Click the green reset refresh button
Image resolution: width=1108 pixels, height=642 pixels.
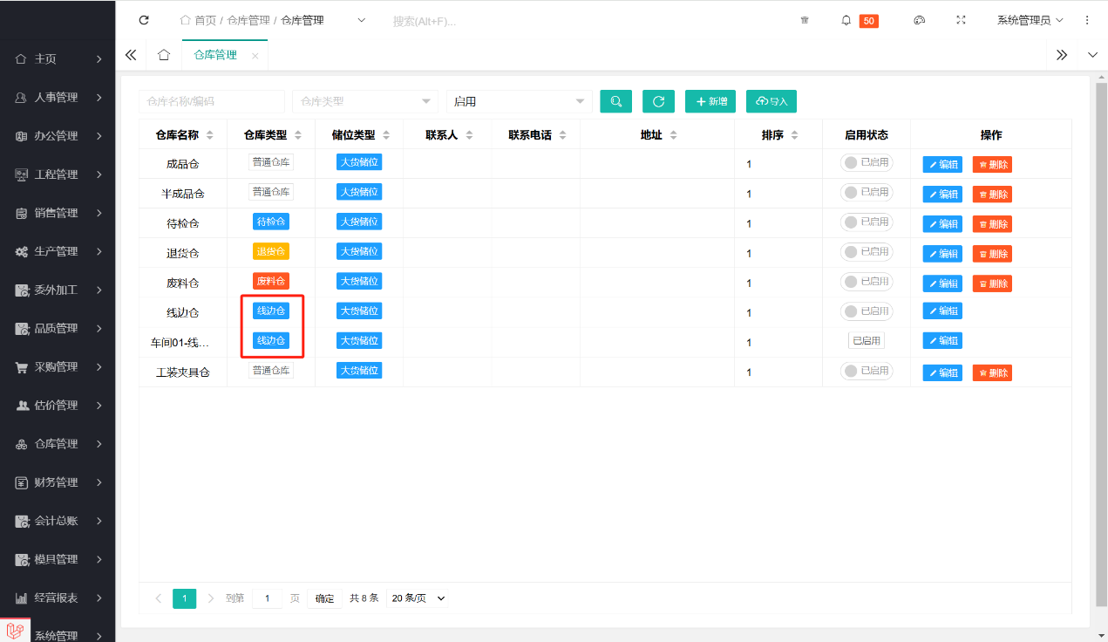point(658,101)
